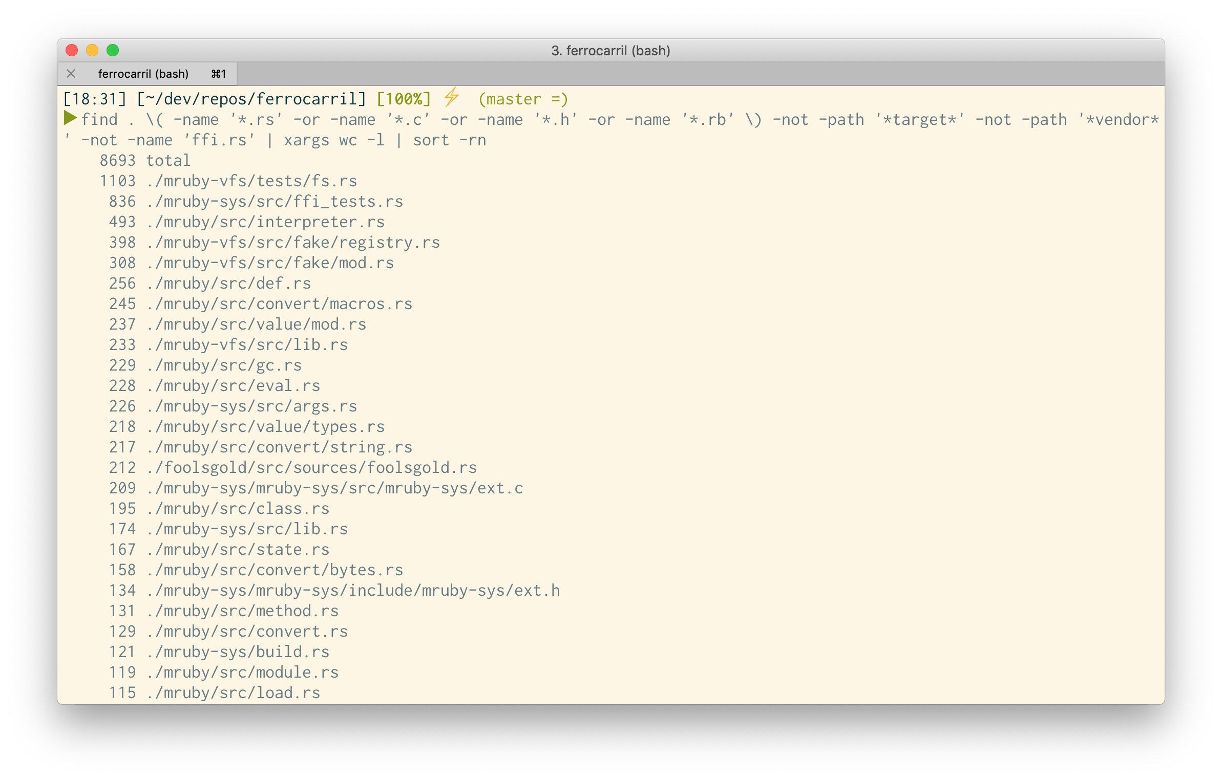Select the ferrocarril (bash) tab

pyautogui.click(x=143, y=74)
